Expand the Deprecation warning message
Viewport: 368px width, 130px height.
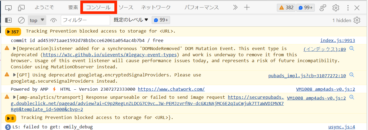pyautogui.click(x=15, y=49)
